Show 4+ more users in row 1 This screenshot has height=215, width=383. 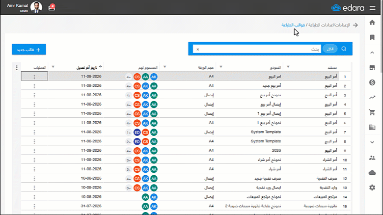(129, 77)
